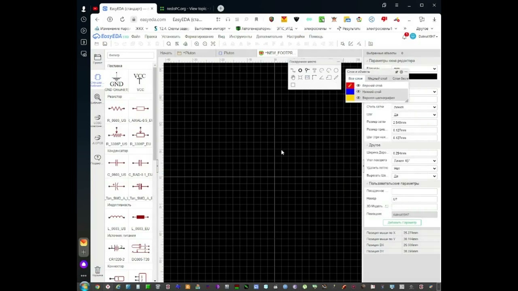Image resolution: width=518 pixels, height=291 pixels.
Task: Select the blue Нижний слой color swatch
Action: (350, 92)
